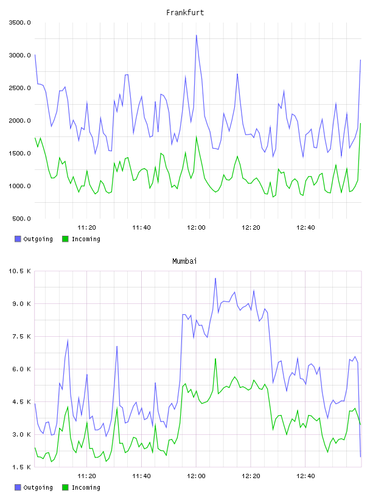Click the 11:40 time label under Frankfurt chart
The image size is (370, 497).
pyautogui.click(x=141, y=228)
